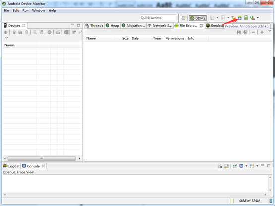Switch to DDMS perspective button
The width and height of the screenshot is (275, 206).
198,18
